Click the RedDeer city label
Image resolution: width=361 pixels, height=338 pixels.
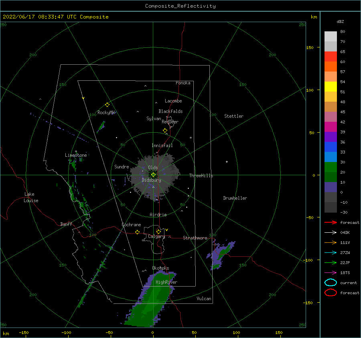(x=170, y=122)
